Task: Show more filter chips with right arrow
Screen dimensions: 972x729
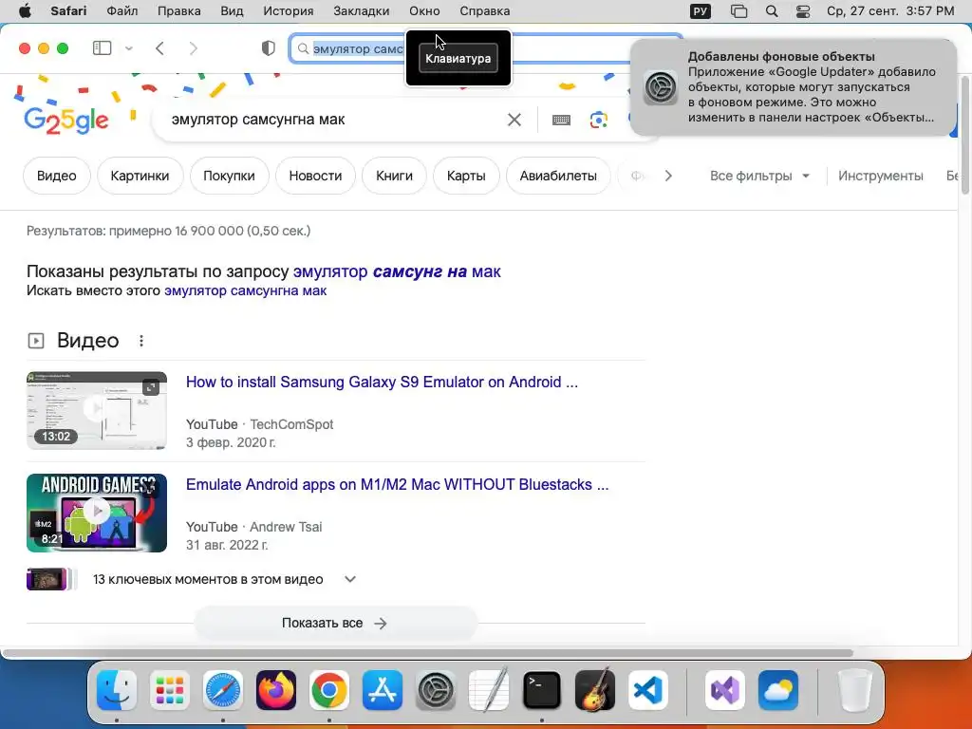Action: tap(668, 176)
